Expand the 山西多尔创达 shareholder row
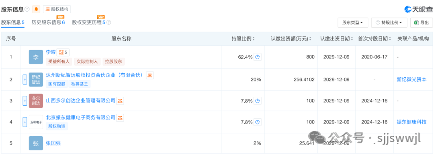 [x=25, y=101]
